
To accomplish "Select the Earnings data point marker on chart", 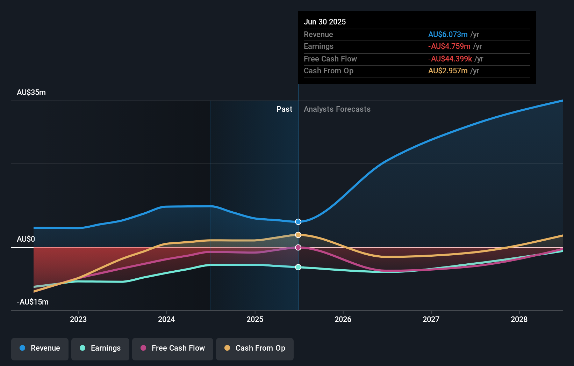I will click(x=298, y=268).
